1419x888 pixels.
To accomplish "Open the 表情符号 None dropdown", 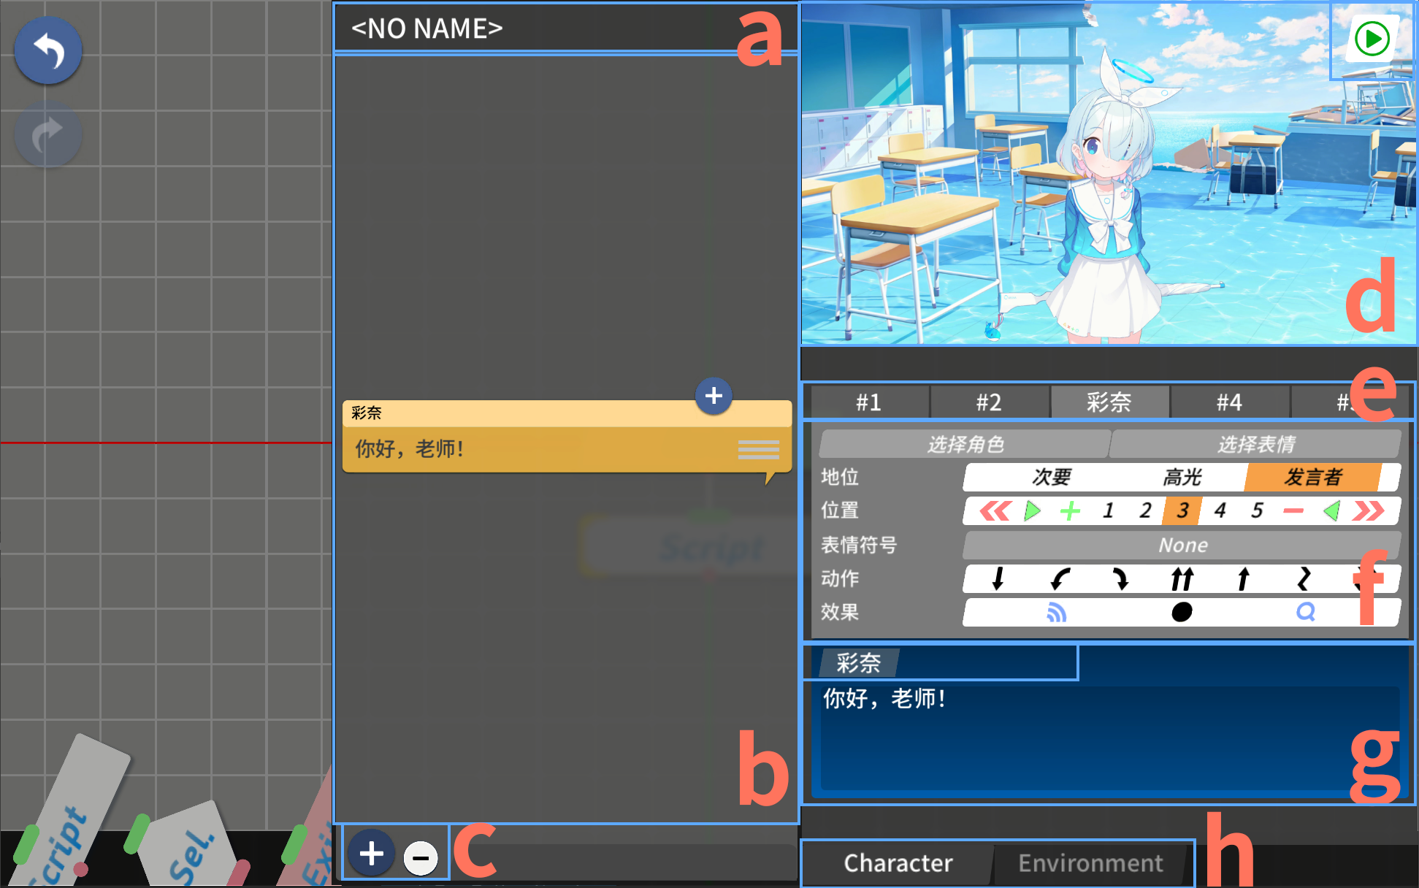I will [1182, 545].
